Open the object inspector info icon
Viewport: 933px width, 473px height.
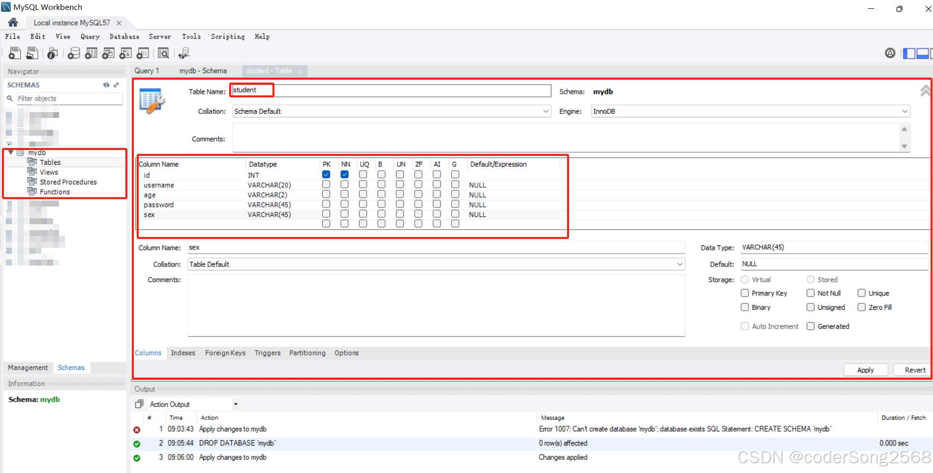(x=53, y=53)
